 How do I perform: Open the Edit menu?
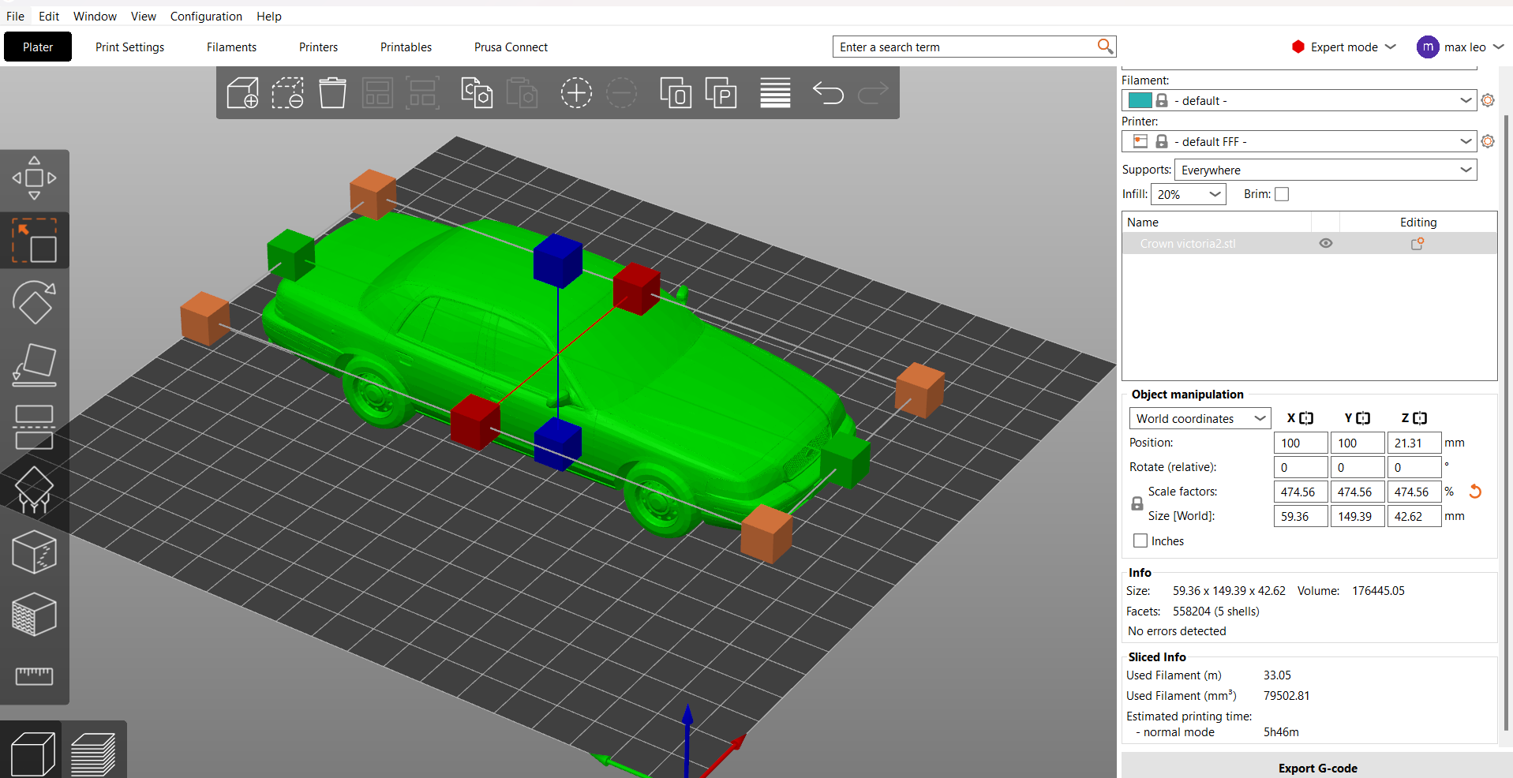(49, 16)
